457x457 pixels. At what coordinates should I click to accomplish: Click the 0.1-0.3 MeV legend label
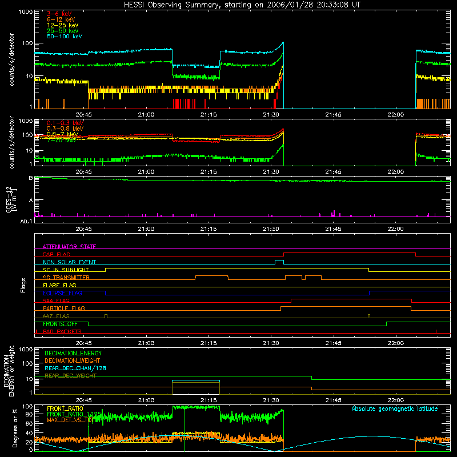(x=65, y=123)
